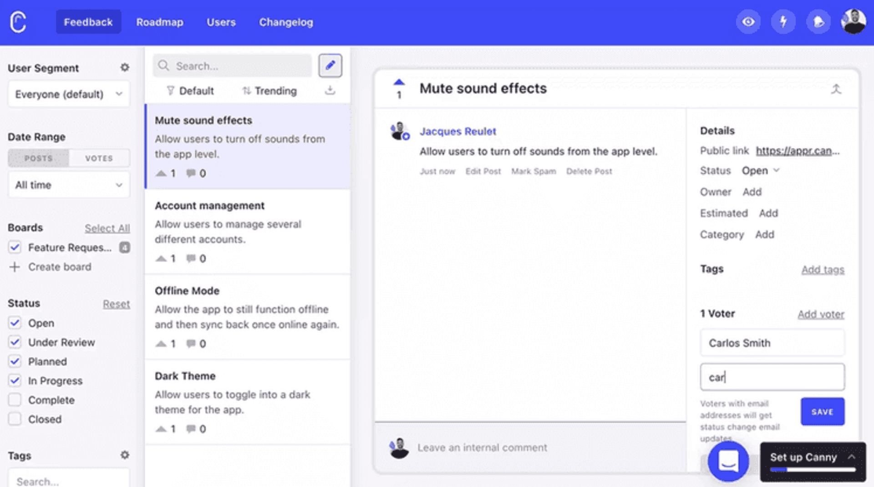874x487 pixels.
Task: Uncheck the In Progress status filter
Action: click(x=15, y=380)
